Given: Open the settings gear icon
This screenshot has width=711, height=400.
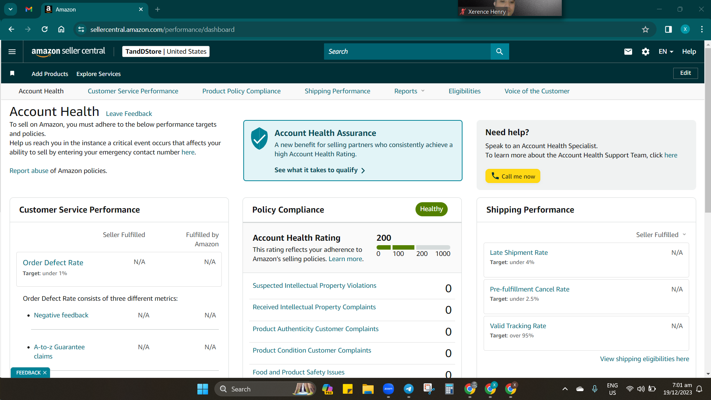Looking at the screenshot, I should [x=645, y=51].
